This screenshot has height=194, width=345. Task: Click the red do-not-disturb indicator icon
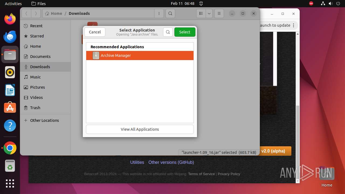pyautogui.click(x=311, y=4)
